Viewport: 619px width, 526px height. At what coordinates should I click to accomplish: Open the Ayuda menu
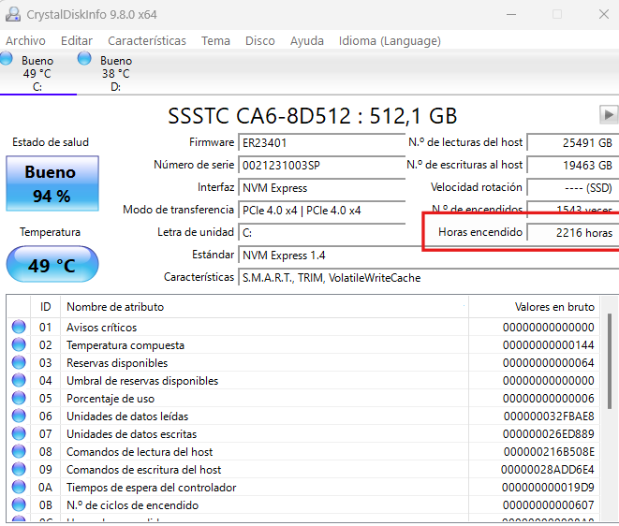tap(307, 40)
